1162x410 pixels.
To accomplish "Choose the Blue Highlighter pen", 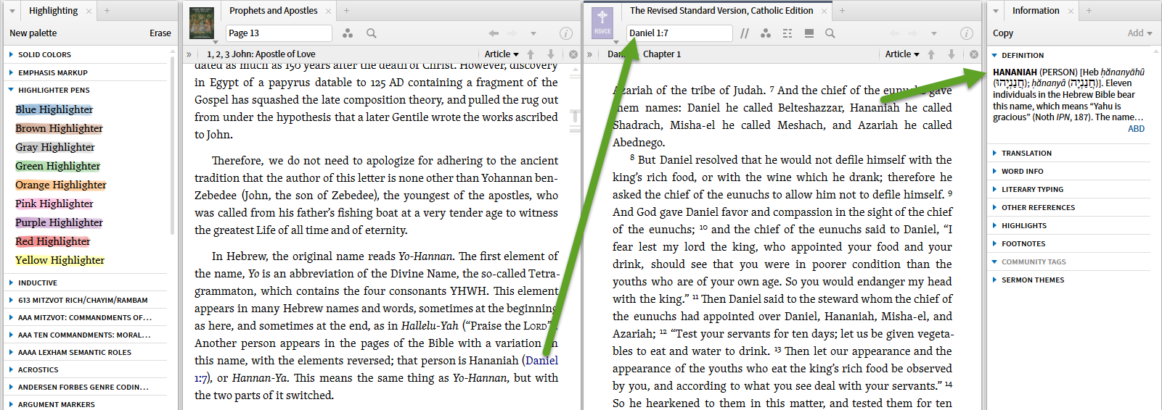I will (x=54, y=109).
